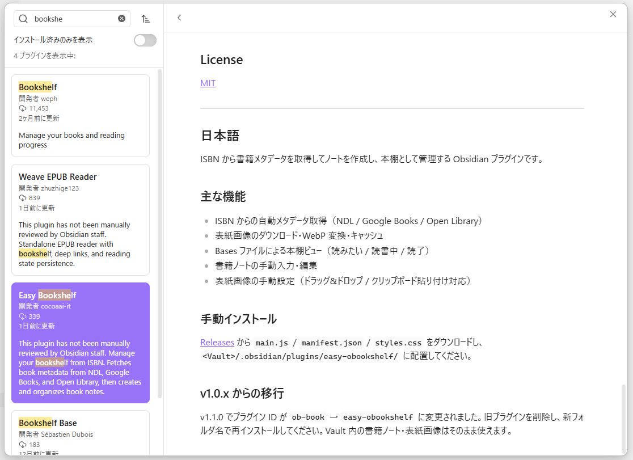The height and width of the screenshot is (460, 633).
Task: Click the '2ヶ月前に更新' update text
Action: click(x=39, y=119)
